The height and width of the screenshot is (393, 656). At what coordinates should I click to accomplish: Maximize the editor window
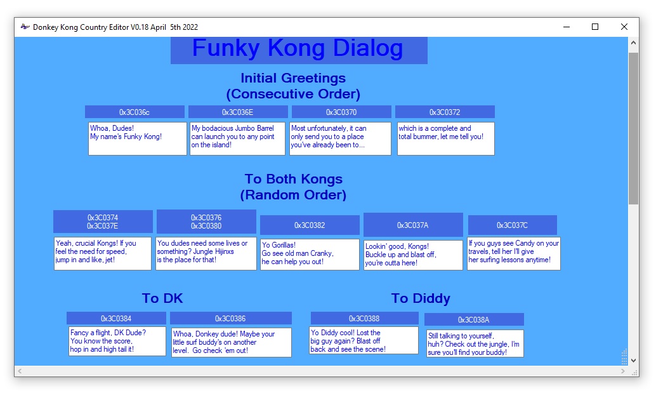(x=594, y=27)
